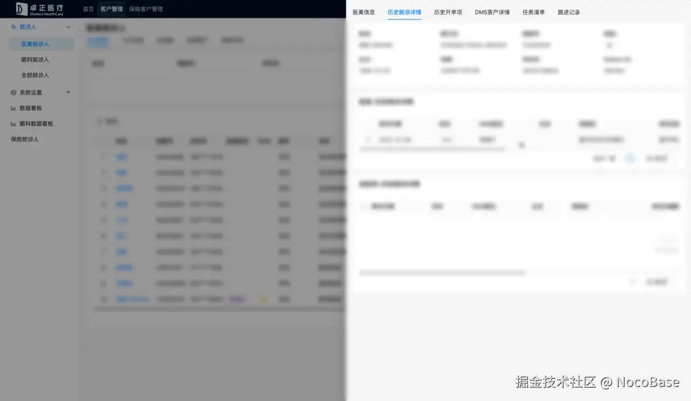Viewport: 691px width, 401px height.
Task: Switch to the 跟进记录 tab
Action: point(569,12)
